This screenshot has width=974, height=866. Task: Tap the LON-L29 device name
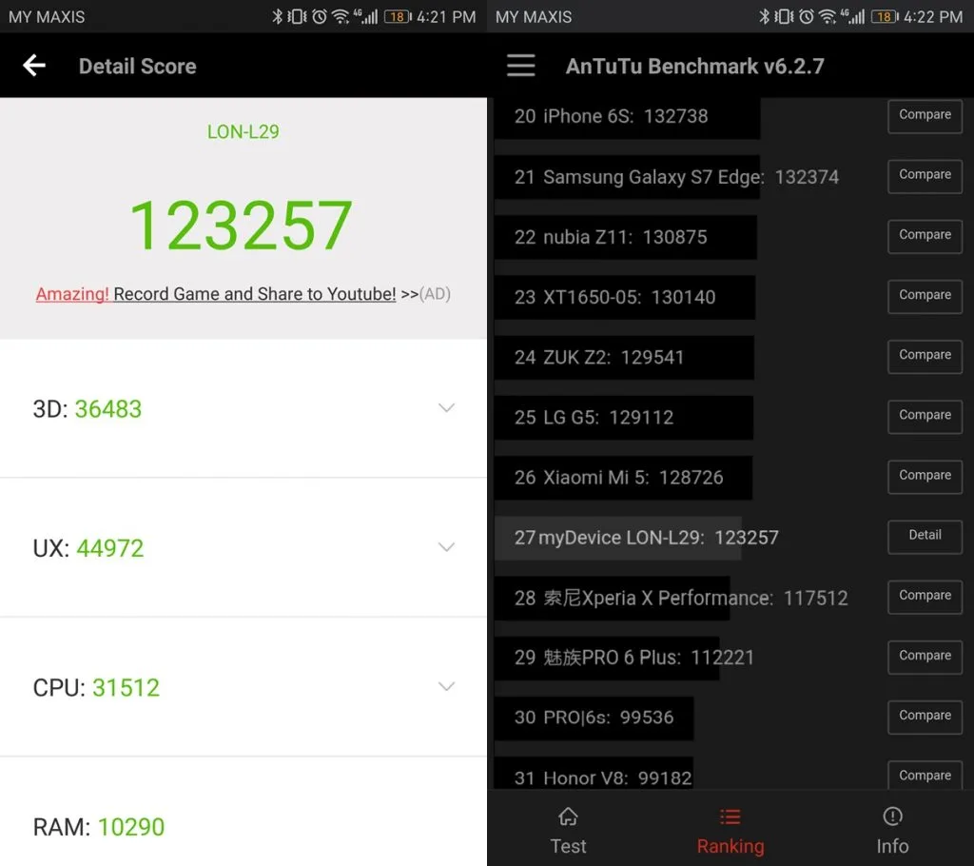[x=243, y=131]
